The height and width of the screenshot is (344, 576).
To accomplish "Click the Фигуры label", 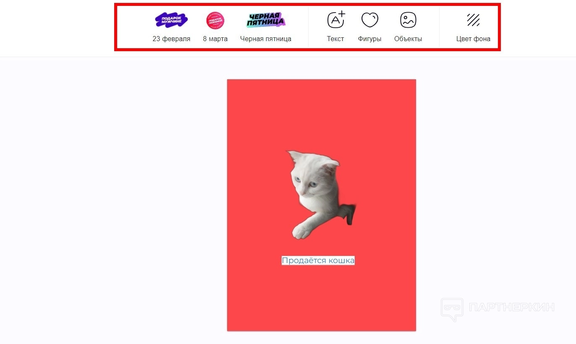I will [370, 39].
